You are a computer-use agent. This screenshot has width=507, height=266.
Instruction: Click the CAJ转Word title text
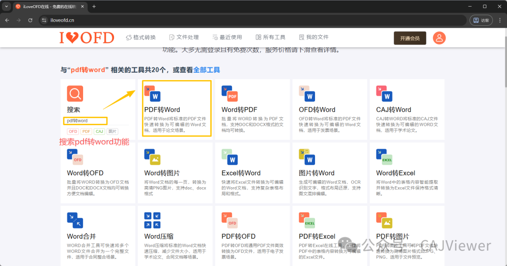pos(393,110)
